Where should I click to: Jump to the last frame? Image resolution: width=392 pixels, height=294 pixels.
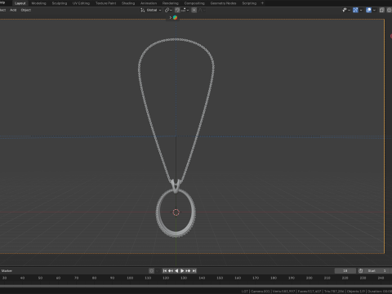tap(194, 270)
